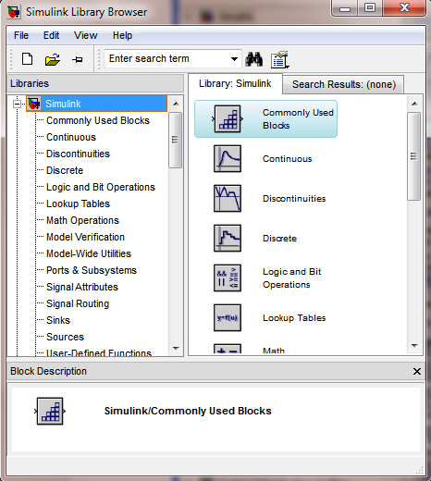Open the search term dropdown arrow
This screenshot has width=431, height=481.
click(x=234, y=58)
